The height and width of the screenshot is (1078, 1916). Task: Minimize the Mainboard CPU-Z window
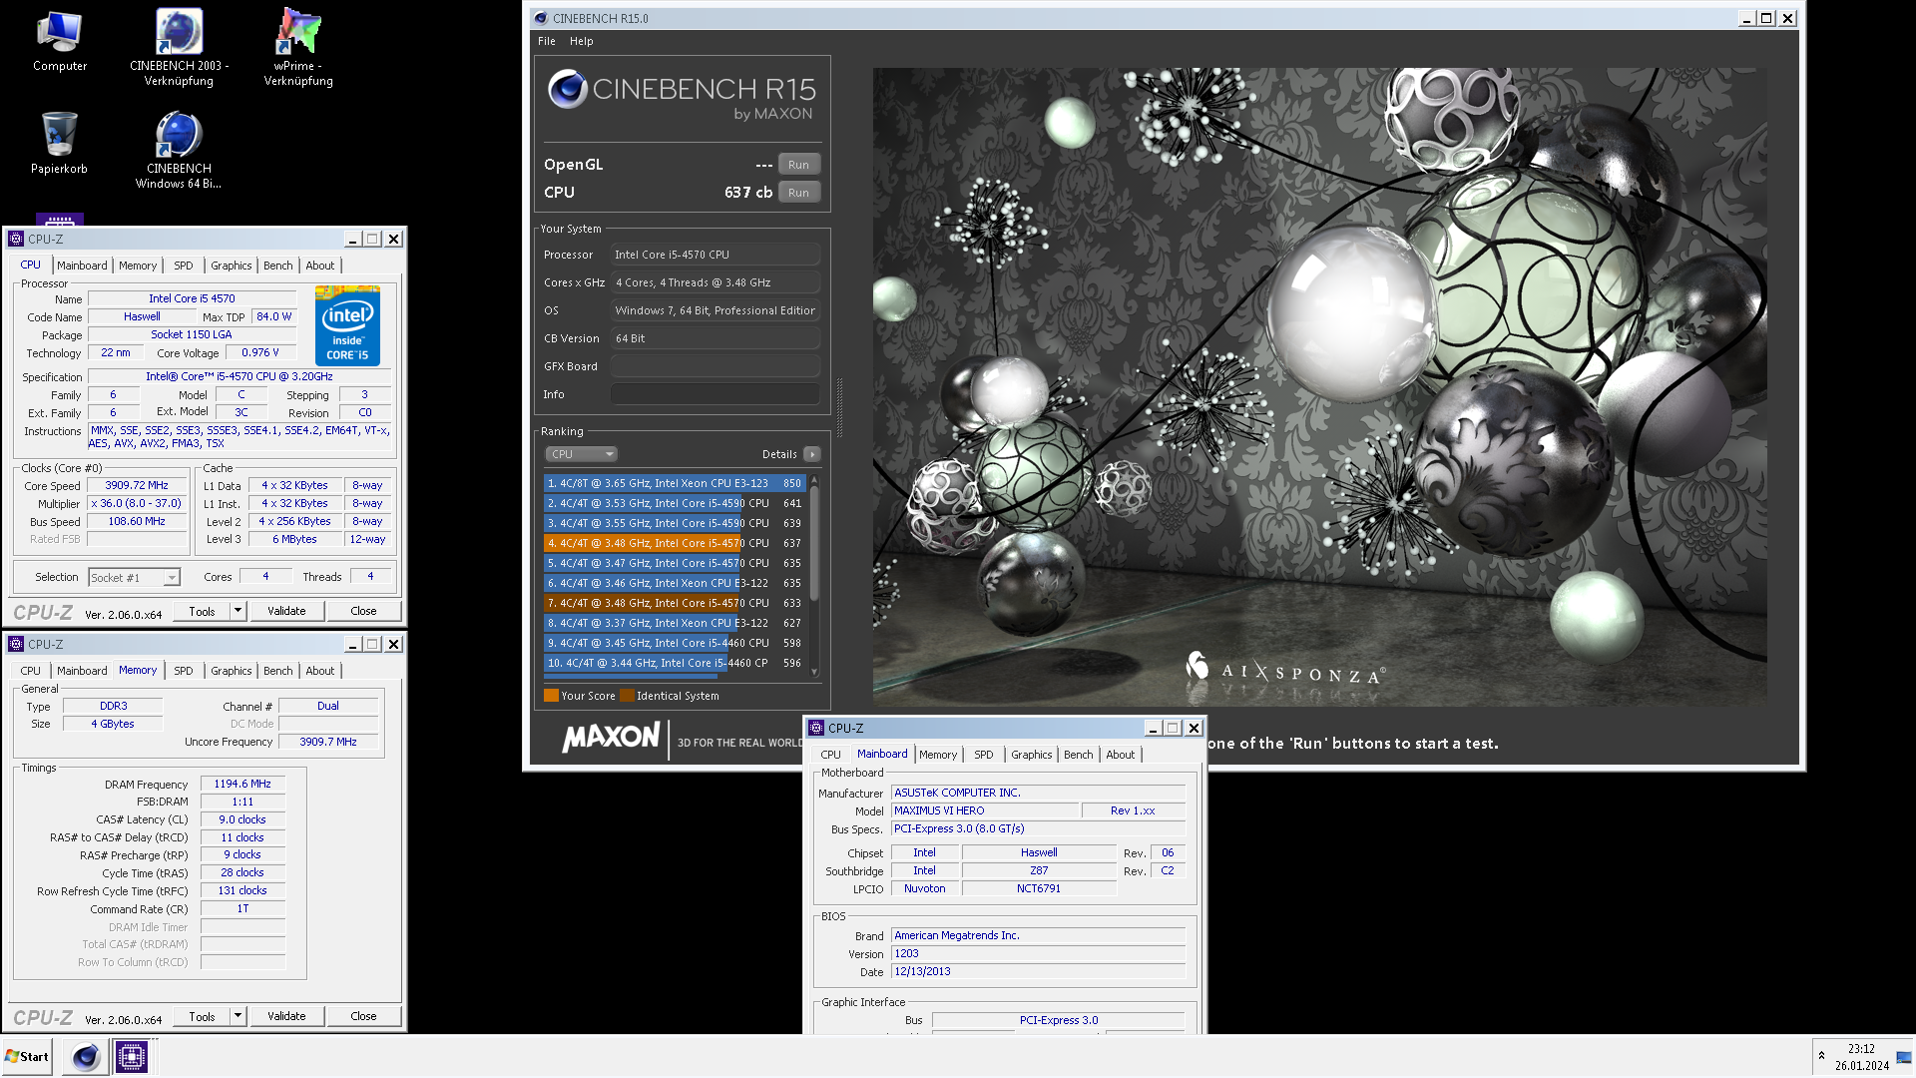pos(1153,729)
